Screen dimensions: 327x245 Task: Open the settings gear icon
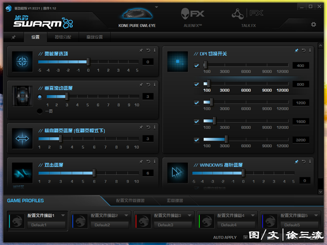313,24
